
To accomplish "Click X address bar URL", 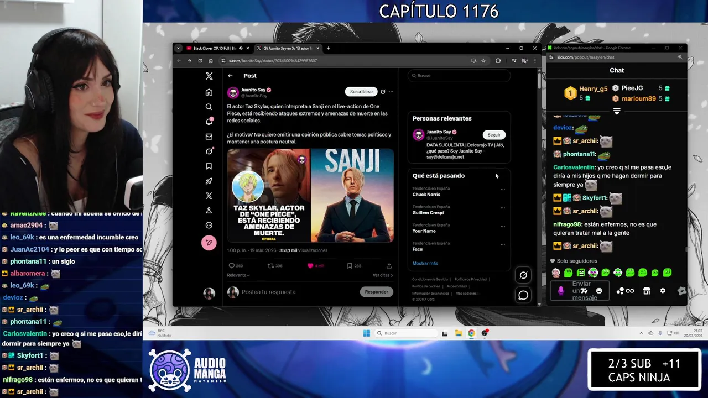I will tap(273, 61).
